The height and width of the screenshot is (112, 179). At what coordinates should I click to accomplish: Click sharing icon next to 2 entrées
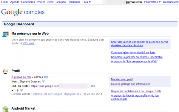[46, 77]
